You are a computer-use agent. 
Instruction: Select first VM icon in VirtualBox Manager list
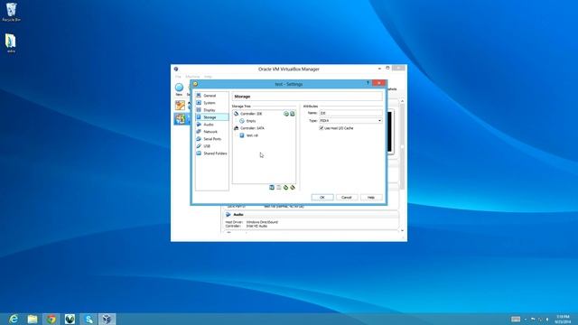(180, 106)
